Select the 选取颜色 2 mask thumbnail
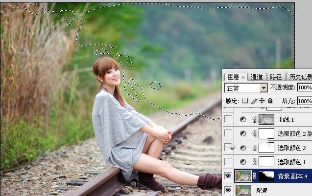This screenshot has width=312, height=196. [x=266, y=148]
